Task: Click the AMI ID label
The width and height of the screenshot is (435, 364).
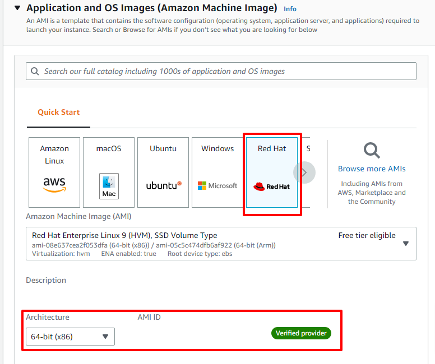Action: pyautogui.click(x=149, y=317)
